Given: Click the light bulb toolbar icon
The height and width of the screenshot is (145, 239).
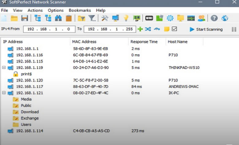Looking at the screenshot, I should point(126,18).
